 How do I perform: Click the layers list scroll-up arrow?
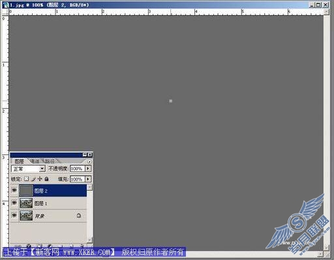click(x=89, y=187)
